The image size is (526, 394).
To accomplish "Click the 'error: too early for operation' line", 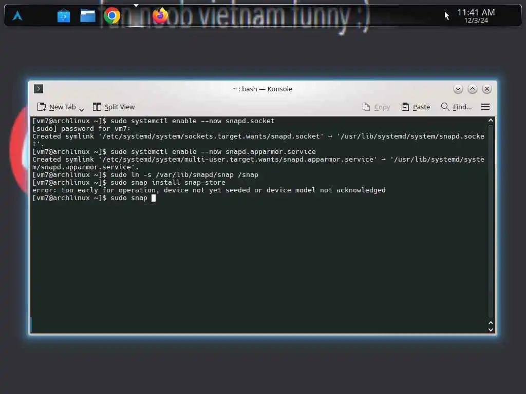I will tap(209, 190).
